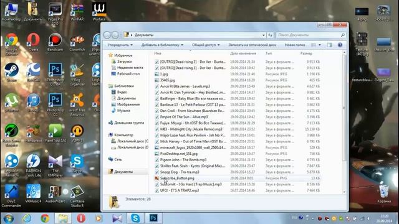Open Camtasia Studio 8 desktop icon

click(77, 196)
